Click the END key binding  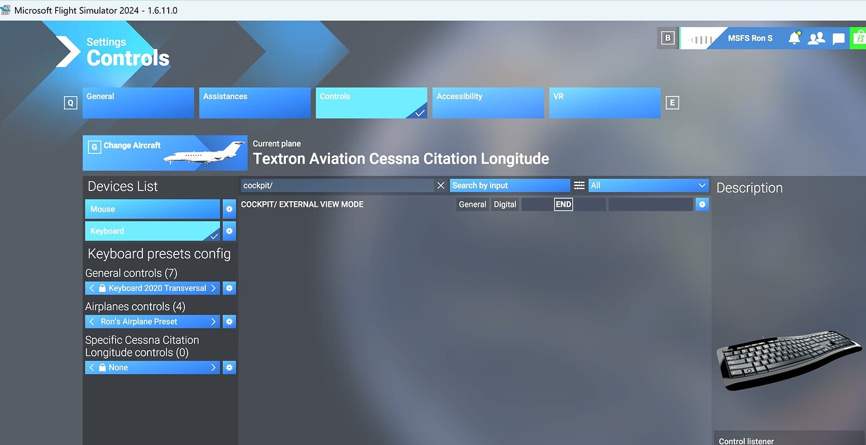coord(564,204)
